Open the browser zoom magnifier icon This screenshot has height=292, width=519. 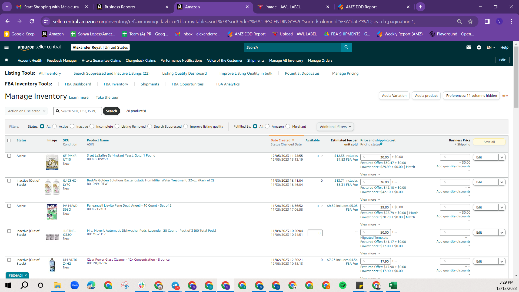coord(459,21)
